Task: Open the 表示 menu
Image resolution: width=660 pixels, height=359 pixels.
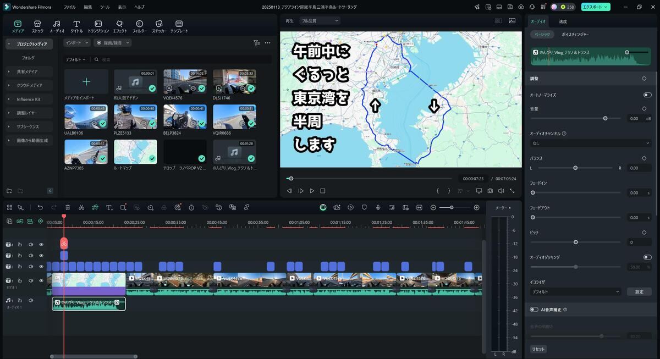Action: tap(122, 7)
